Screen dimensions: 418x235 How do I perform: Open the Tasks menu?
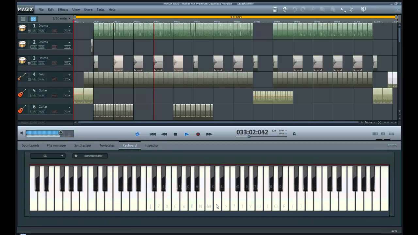(100, 10)
